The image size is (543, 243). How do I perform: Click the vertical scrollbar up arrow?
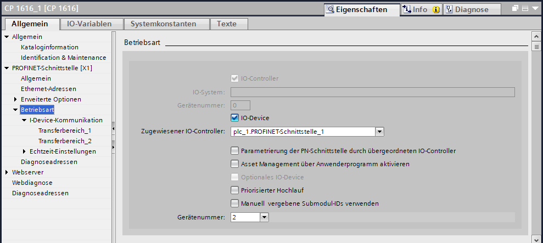coord(536,36)
